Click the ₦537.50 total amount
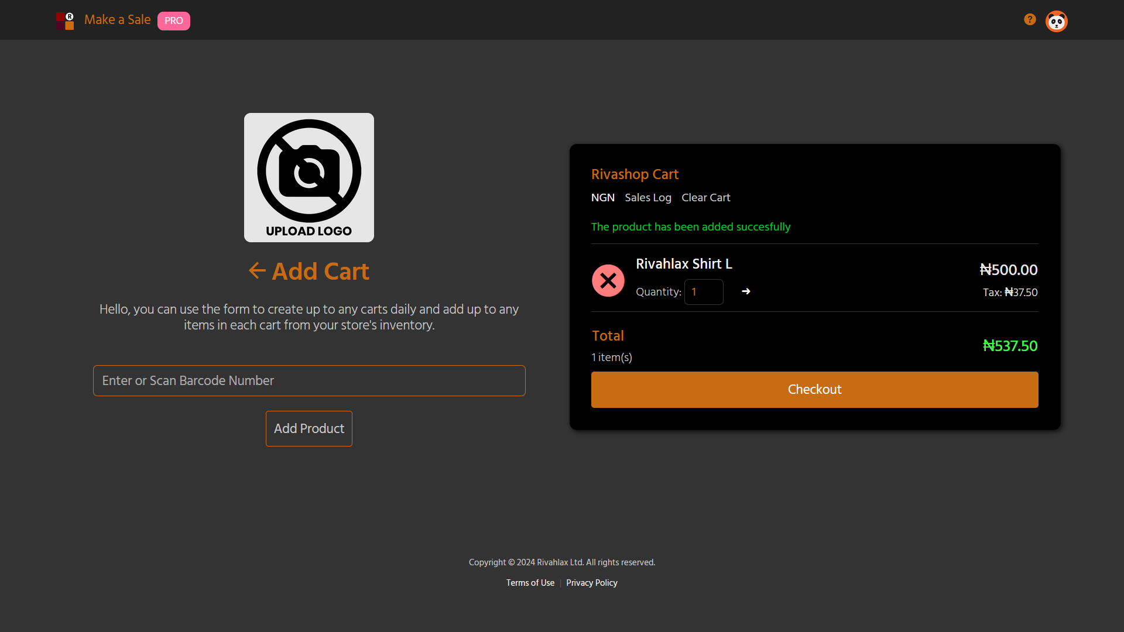The width and height of the screenshot is (1124, 632). point(1010,346)
